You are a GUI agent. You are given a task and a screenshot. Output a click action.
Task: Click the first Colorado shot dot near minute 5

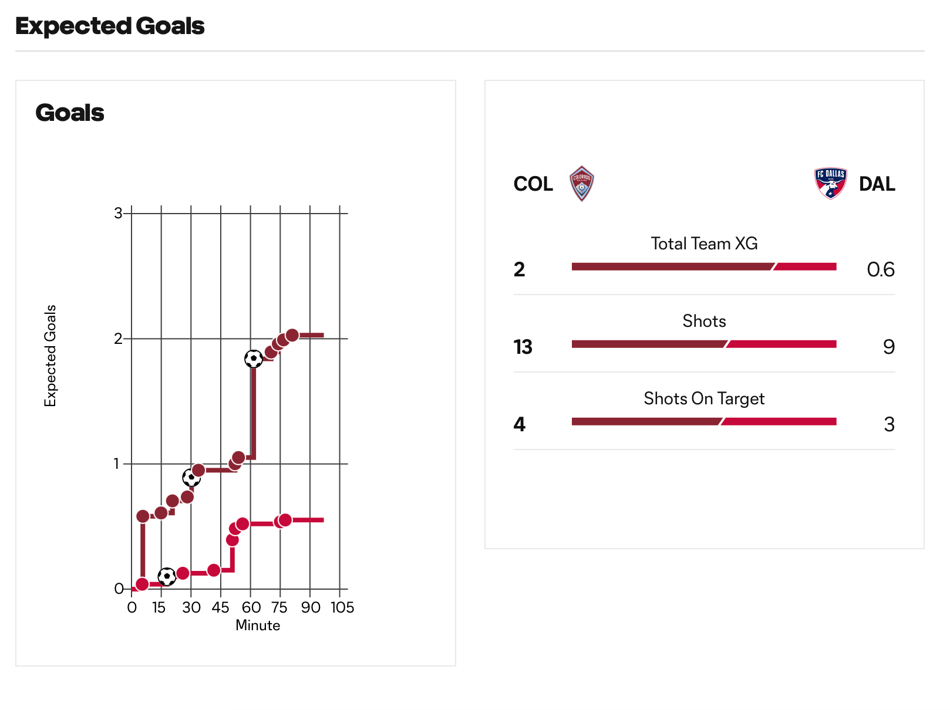click(143, 516)
